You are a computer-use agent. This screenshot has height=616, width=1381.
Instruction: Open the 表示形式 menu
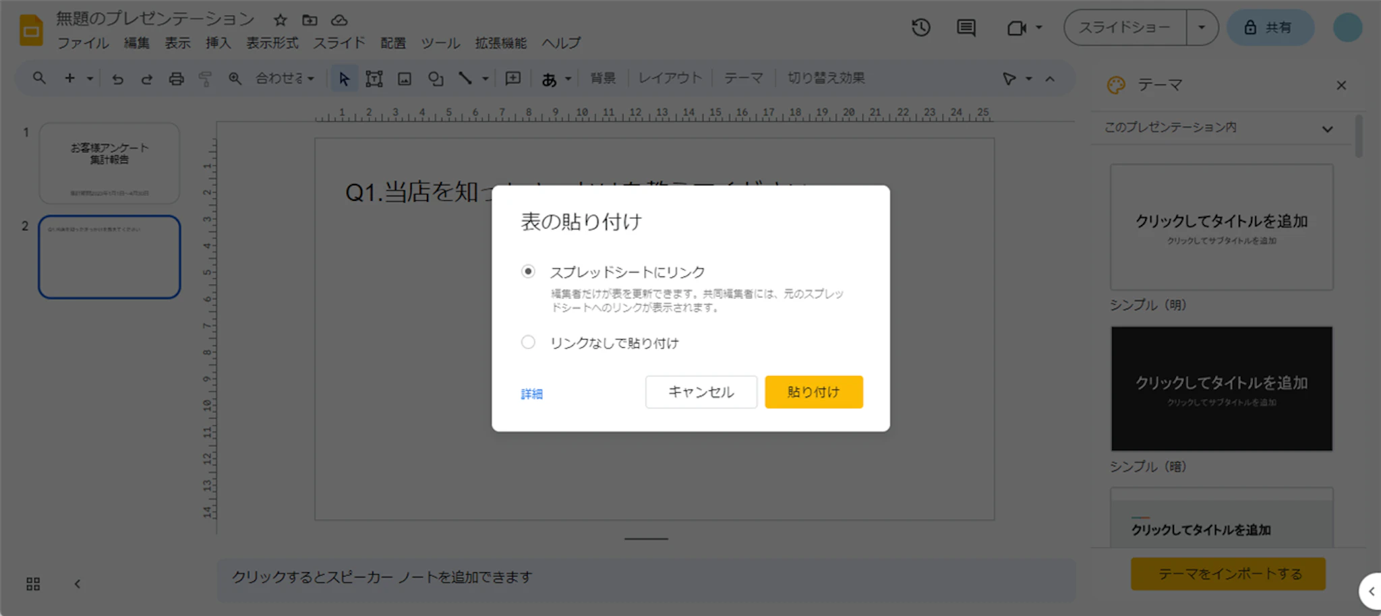pos(272,43)
